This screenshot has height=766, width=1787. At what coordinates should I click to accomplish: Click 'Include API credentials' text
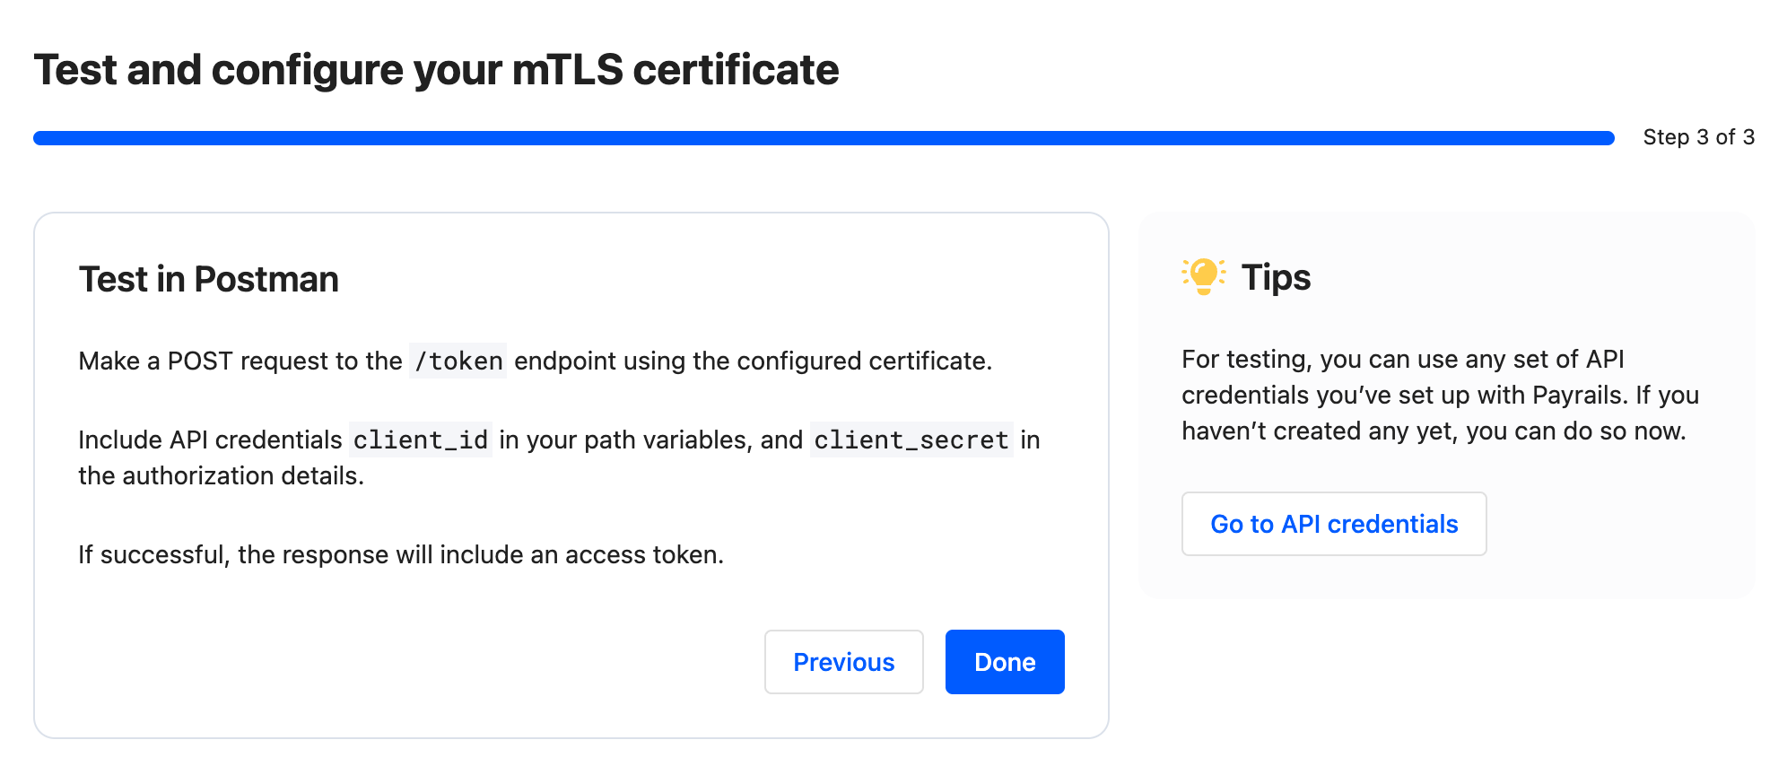click(x=210, y=440)
